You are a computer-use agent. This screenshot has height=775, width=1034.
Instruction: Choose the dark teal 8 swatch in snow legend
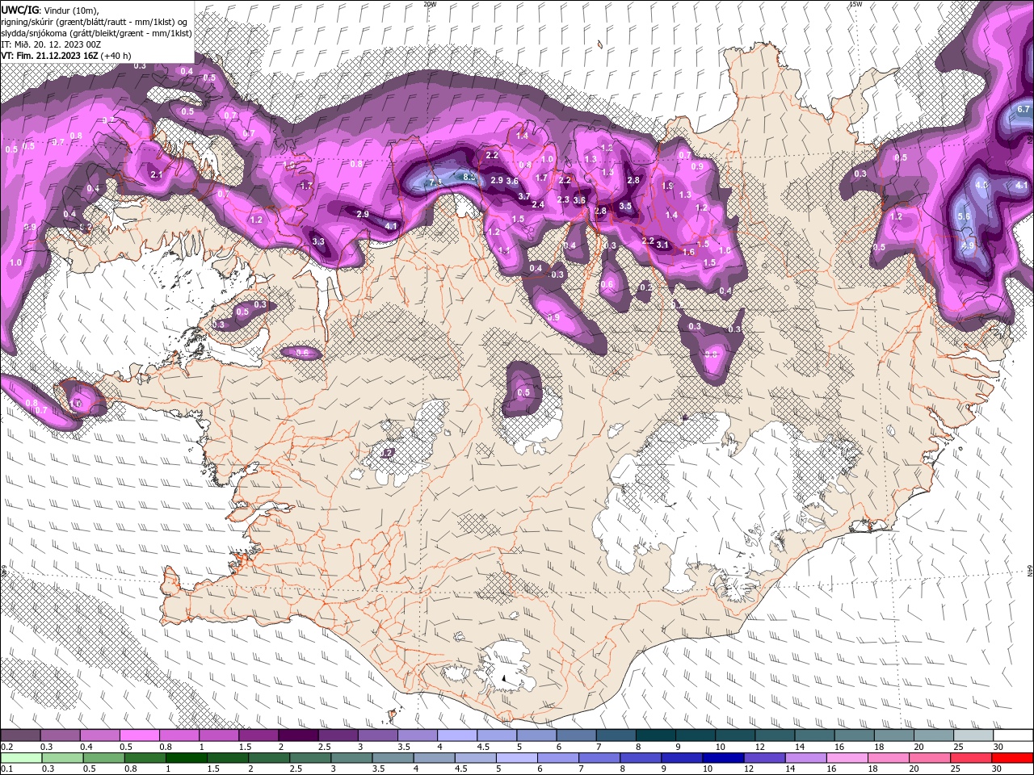tap(656, 735)
